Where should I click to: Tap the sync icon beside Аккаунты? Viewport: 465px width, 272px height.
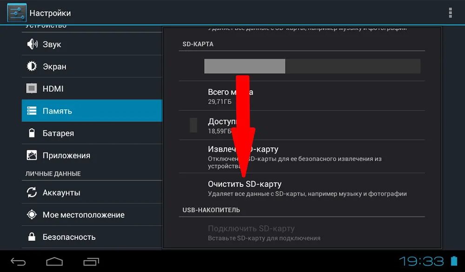pyautogui.click(x=32, y=192)
